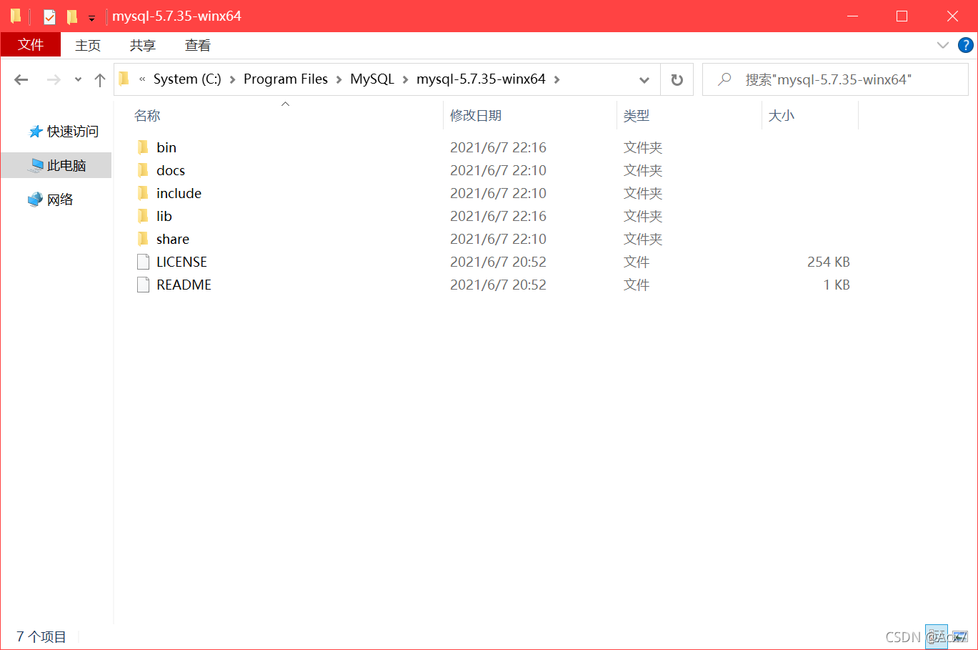The image size is (978, 650).
Task: Click the share folder icon
Action: click(143, 239)
